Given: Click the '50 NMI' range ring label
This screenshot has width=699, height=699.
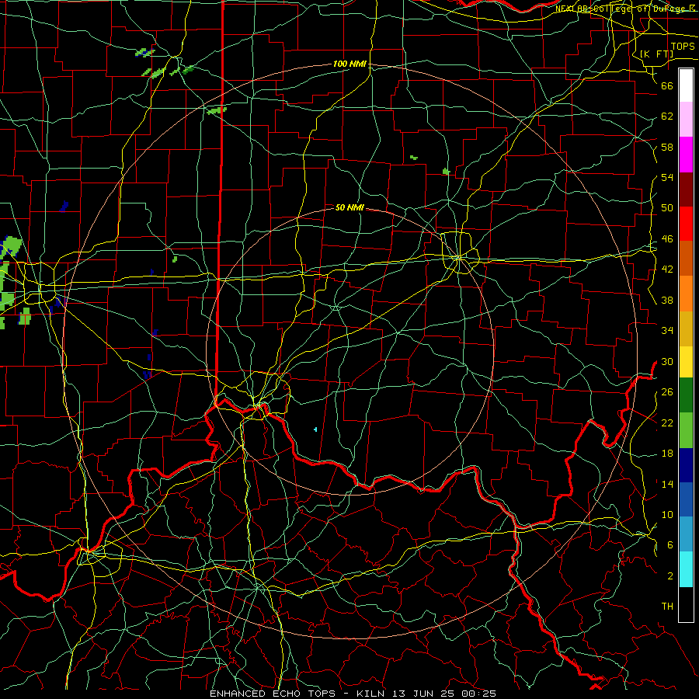Looking at the screenshot, I should 349,207.
